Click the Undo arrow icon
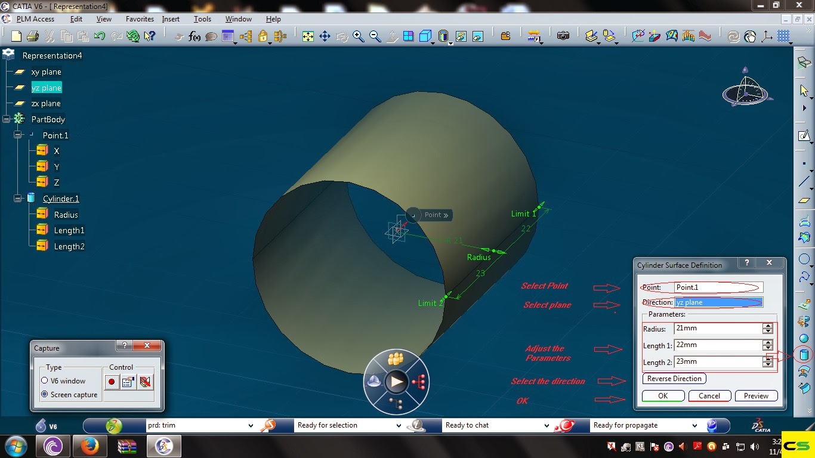Screen dimensions: 815x458 [x=100, y=36]
